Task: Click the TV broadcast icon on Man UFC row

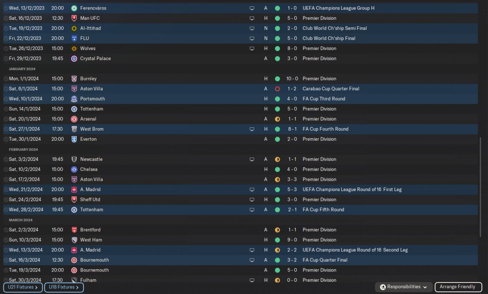Action: [x=252, y=18]
